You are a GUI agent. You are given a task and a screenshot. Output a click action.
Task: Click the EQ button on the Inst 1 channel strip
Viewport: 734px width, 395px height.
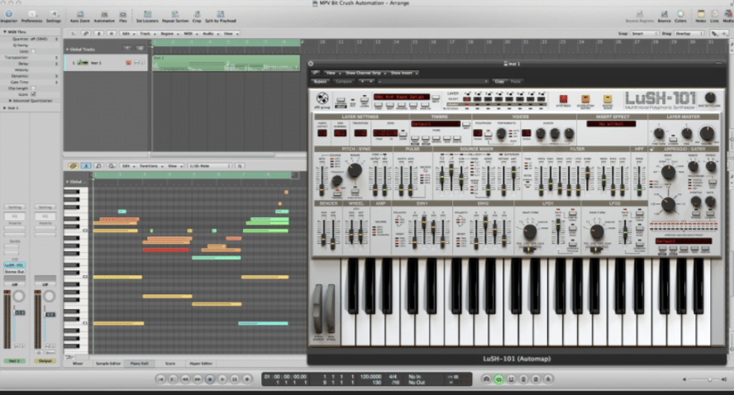pos(15,217)
